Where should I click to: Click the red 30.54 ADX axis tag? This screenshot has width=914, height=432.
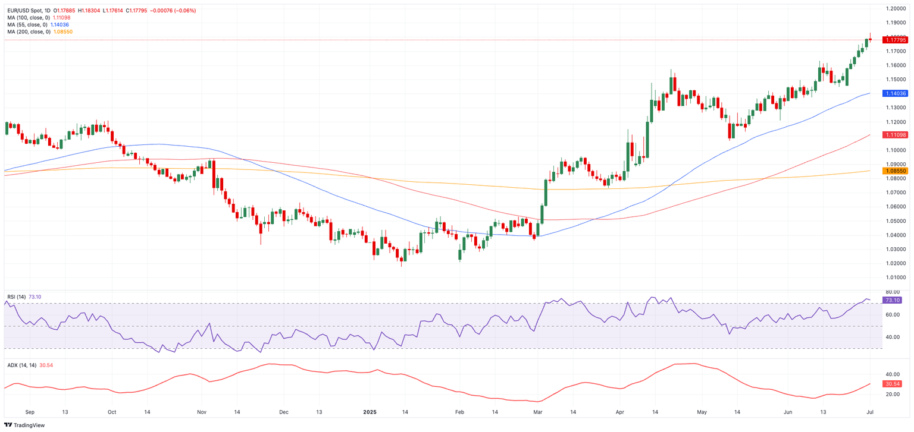892,384
